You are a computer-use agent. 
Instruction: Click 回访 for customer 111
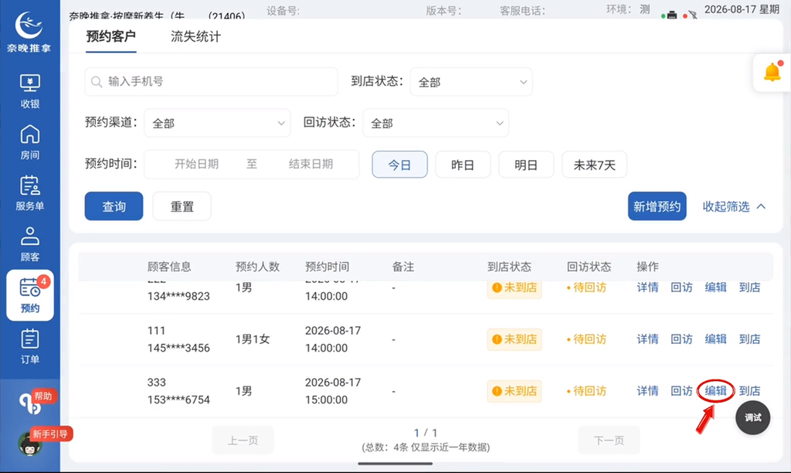[681, 339]
